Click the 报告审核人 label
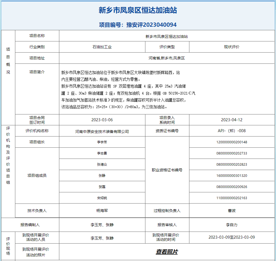 pos(167,225)
